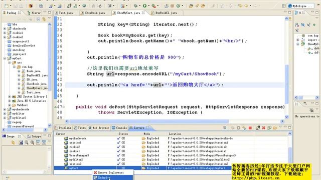Collapse the com.hsp package node
The image size is (321, 180).
pos(14,67)
